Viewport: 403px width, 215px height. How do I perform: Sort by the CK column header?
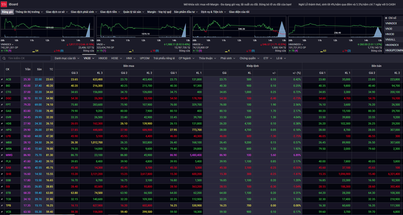[8, 69]
